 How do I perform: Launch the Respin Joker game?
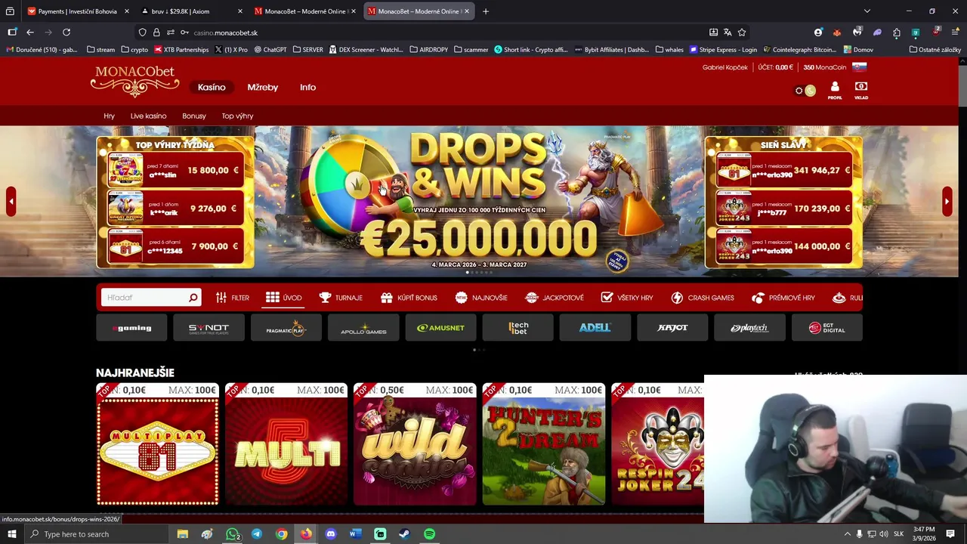(x=657, y=444)
